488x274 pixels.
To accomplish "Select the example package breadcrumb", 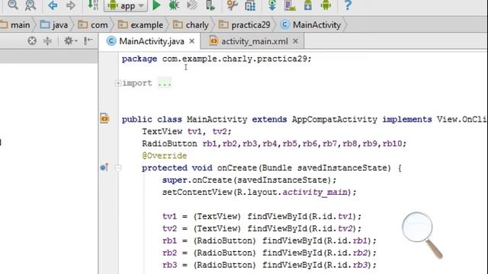I will [140, 25].
